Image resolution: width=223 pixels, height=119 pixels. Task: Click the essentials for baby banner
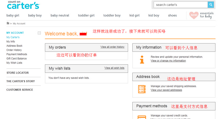tap(201, 15)
